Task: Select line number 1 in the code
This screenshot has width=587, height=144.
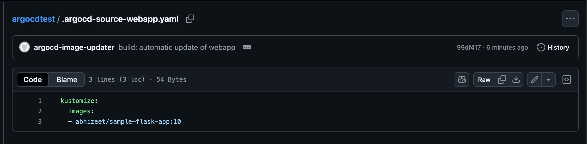Action: coord(40,101)
